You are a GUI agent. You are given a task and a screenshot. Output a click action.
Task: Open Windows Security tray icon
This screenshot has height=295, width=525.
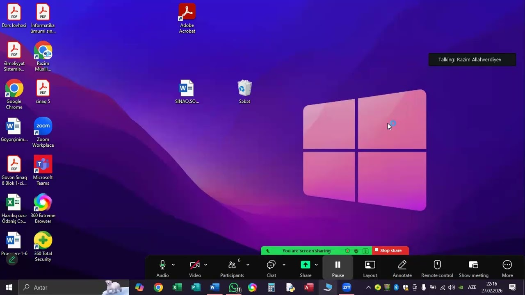pos(406,288)
